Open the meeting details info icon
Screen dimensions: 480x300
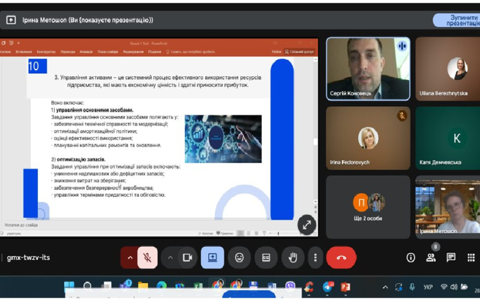tap(411, 257)
